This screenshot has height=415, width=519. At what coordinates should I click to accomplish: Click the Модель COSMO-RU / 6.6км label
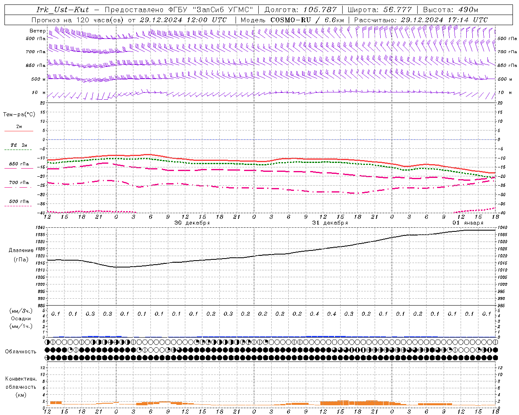tap(292, 20)
